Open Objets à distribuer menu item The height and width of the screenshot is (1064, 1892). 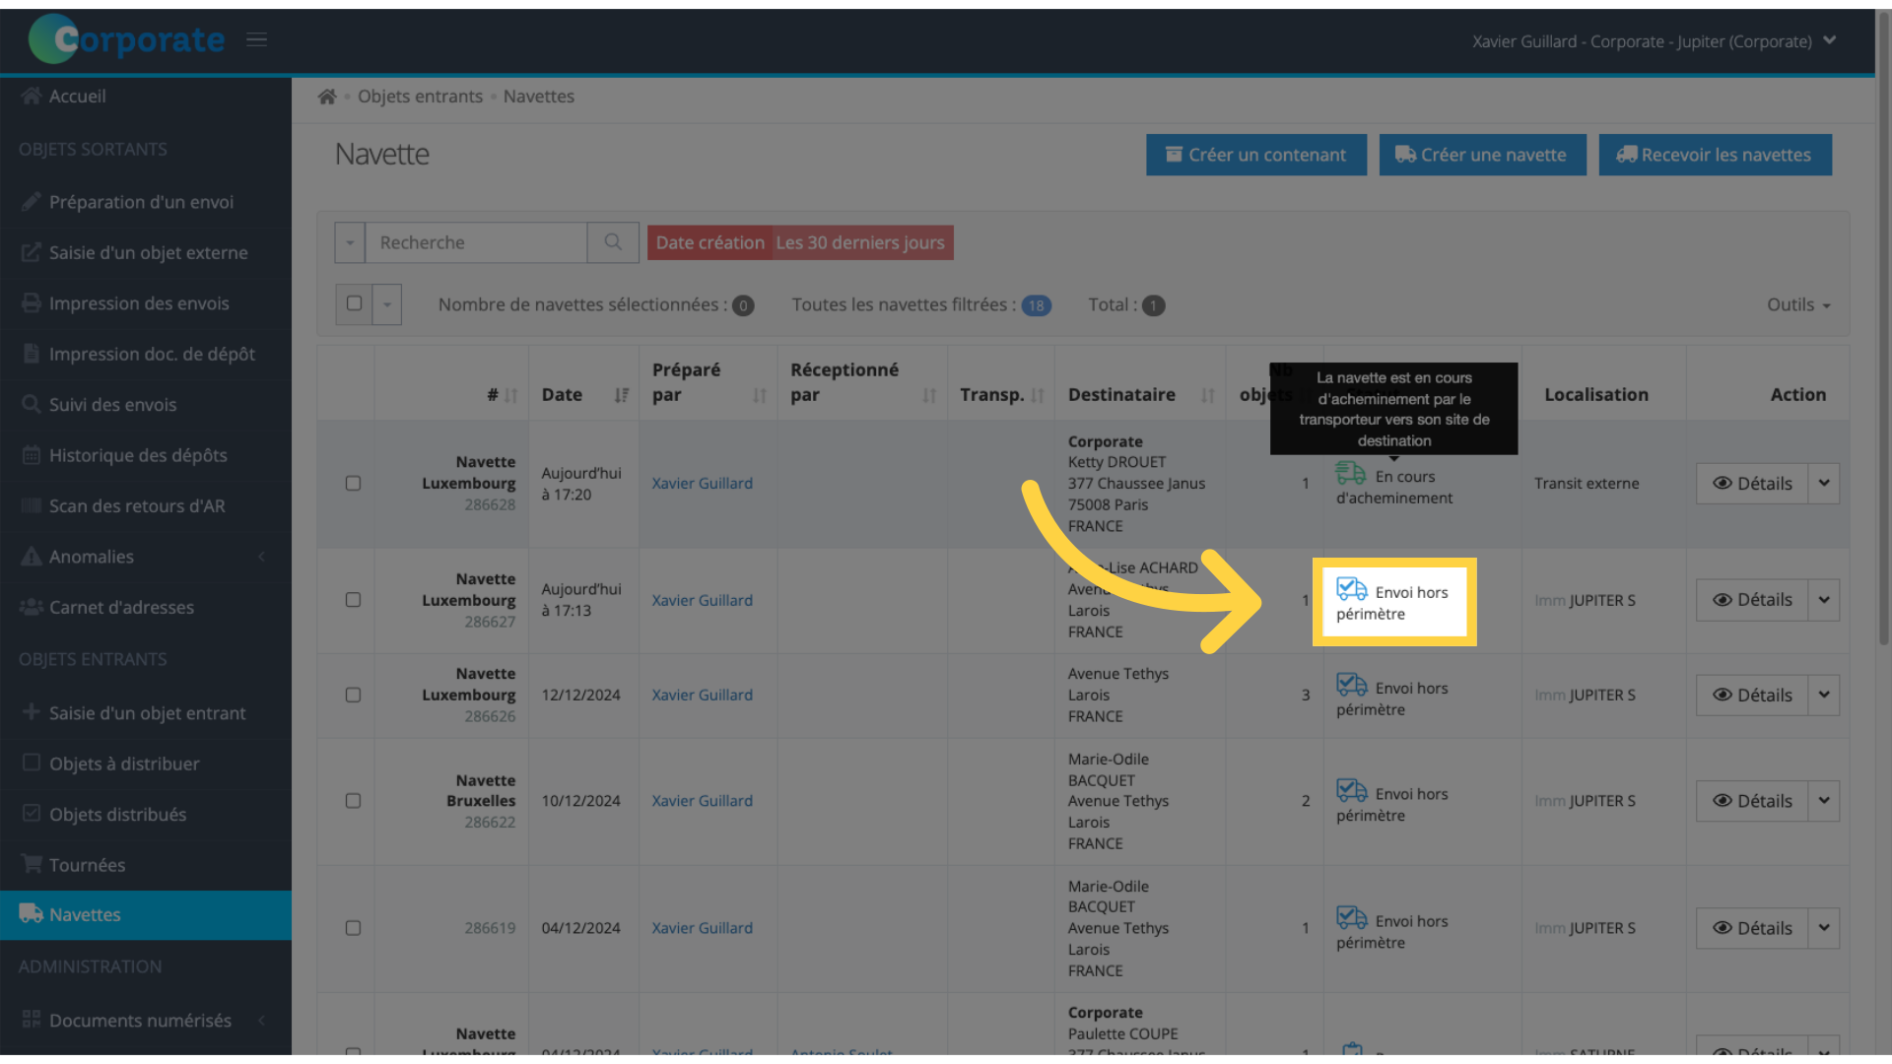point(124,764)
